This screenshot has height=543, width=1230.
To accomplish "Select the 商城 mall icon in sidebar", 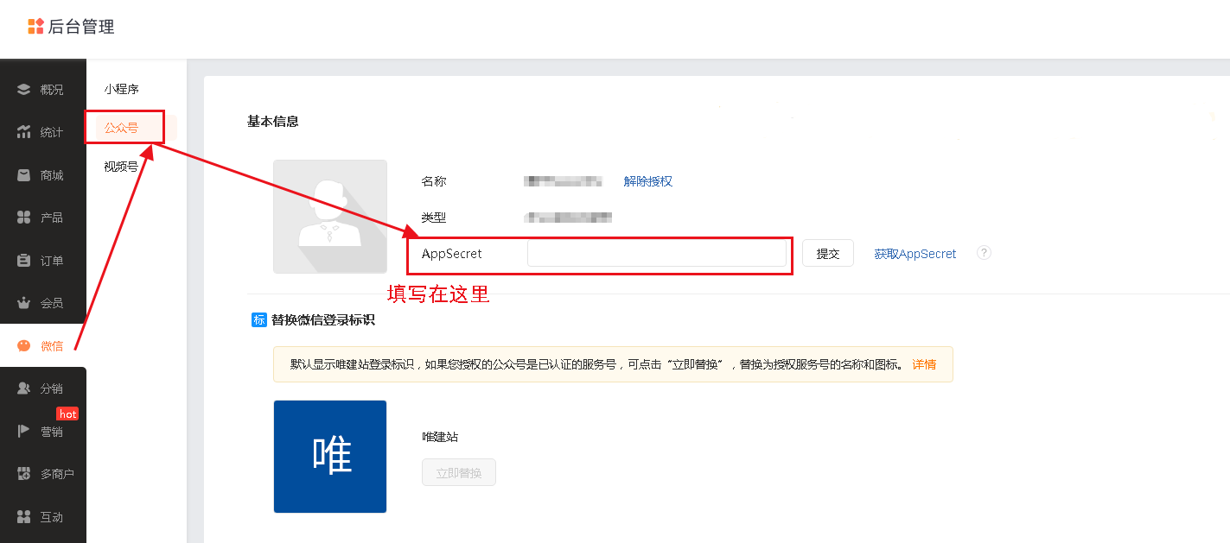I will click(x=24, y=175).
